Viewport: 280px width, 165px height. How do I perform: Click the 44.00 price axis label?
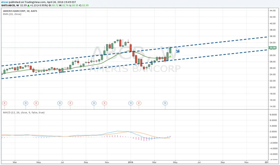point(272,10)
